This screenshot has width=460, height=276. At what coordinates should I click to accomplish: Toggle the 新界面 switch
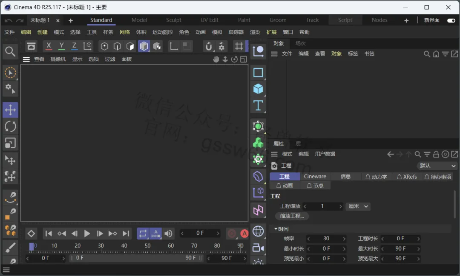point(451,20)
